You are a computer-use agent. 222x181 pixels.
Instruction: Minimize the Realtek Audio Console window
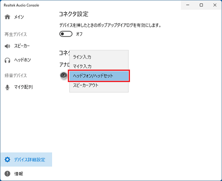[188, 5]
